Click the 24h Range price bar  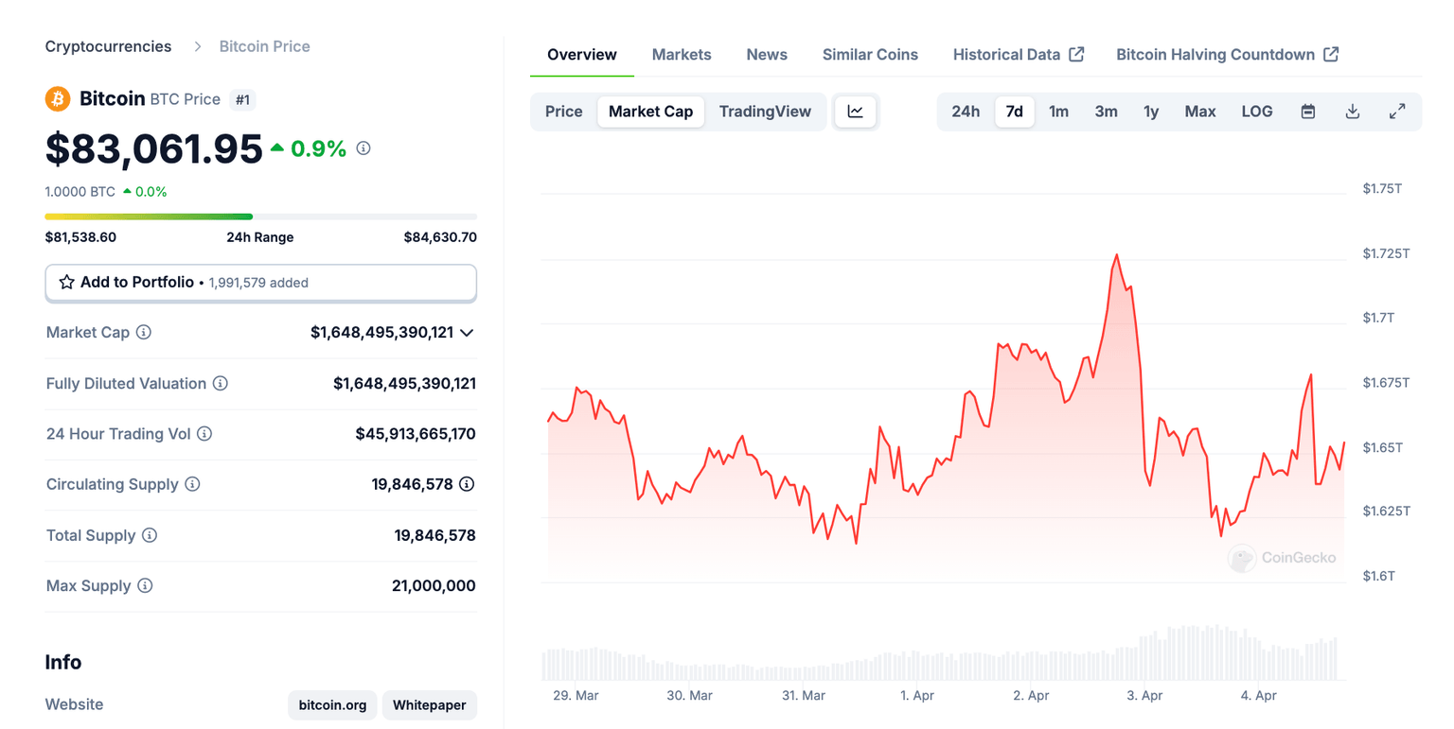coord(260,216)
